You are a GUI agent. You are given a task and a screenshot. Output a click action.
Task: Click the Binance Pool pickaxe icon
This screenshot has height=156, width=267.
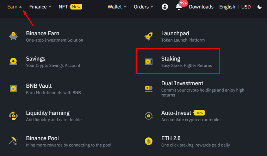pyautogui.click(x=13, y=141)
